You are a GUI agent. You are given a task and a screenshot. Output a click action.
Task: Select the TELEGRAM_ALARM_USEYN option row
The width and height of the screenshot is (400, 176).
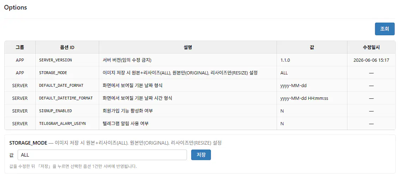(x=200, y=123)
